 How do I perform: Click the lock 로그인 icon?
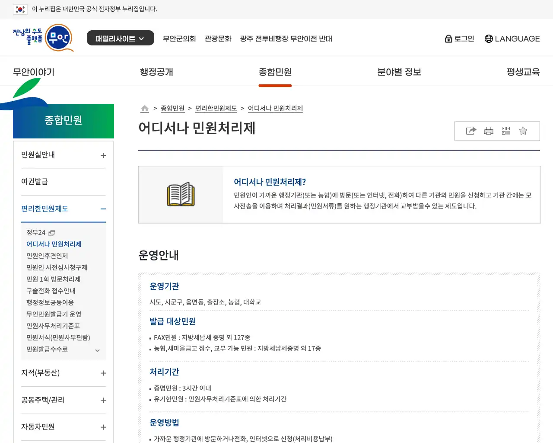[448, 39]
